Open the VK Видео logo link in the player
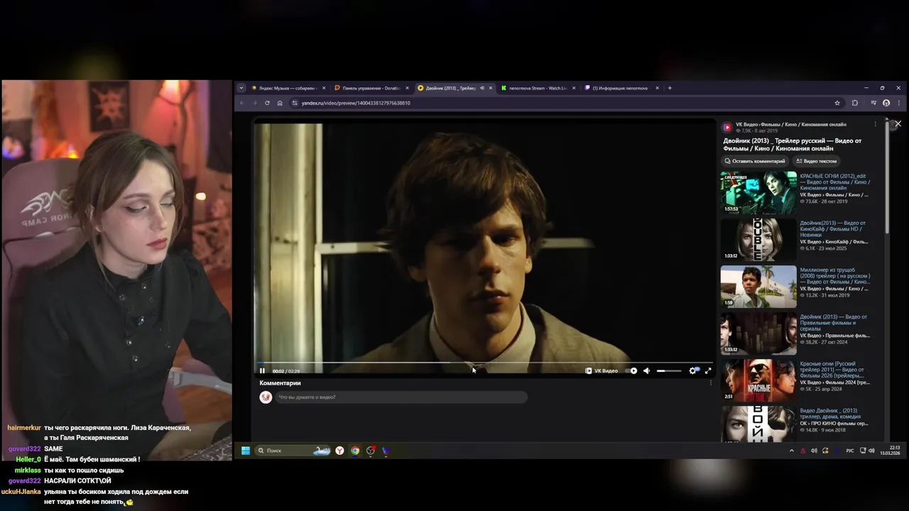 click(x=602, y=370)
